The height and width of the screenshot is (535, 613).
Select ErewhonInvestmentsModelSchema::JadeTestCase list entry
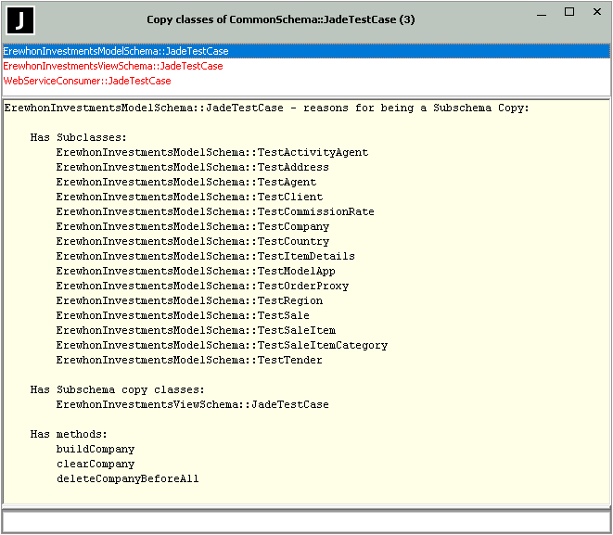point(116,52)
